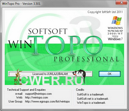
Task: Click the OK button
Action: pos(110,74)
